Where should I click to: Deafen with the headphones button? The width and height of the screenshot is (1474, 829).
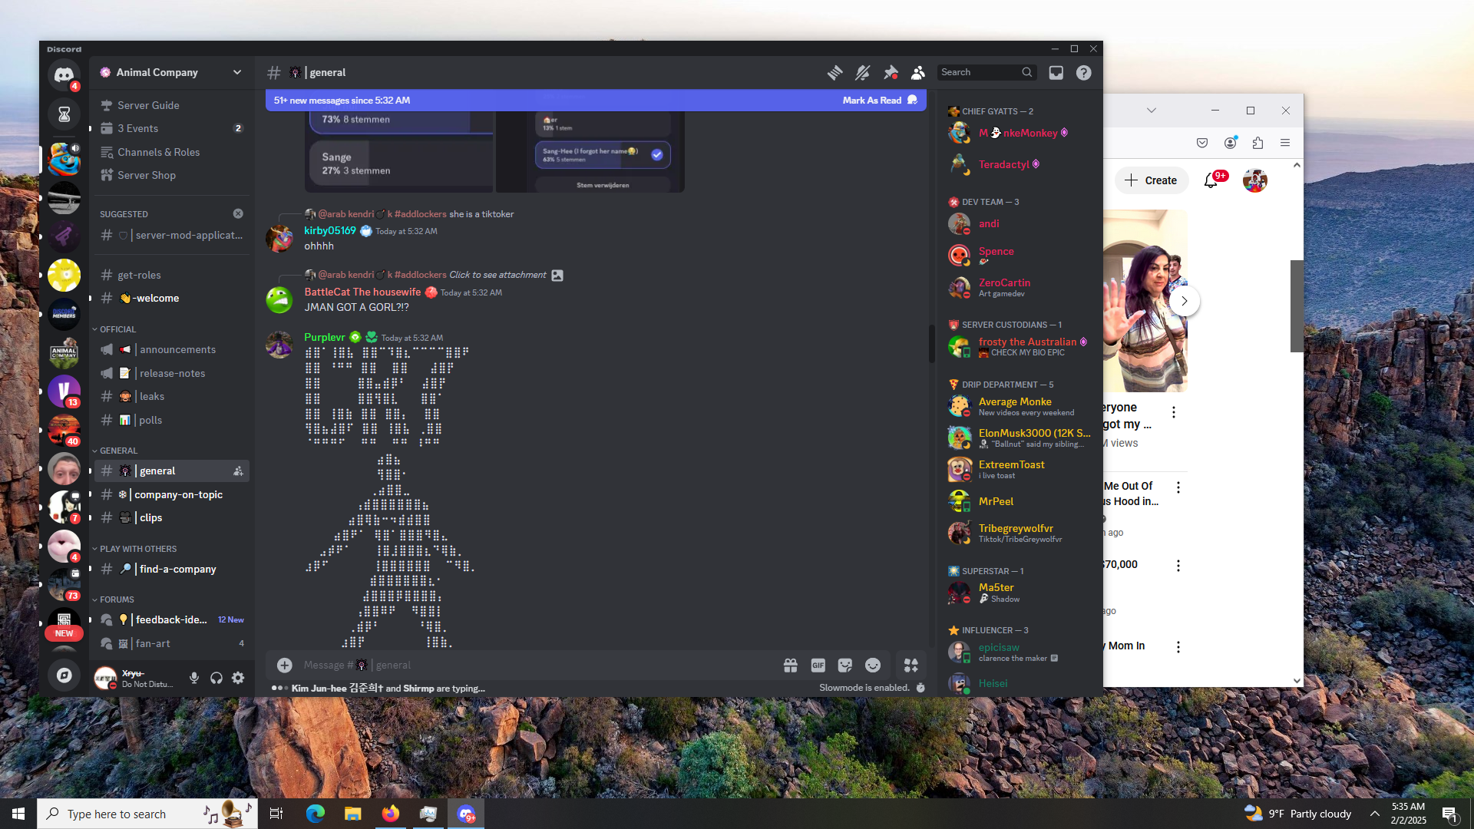tap(216, 678)
